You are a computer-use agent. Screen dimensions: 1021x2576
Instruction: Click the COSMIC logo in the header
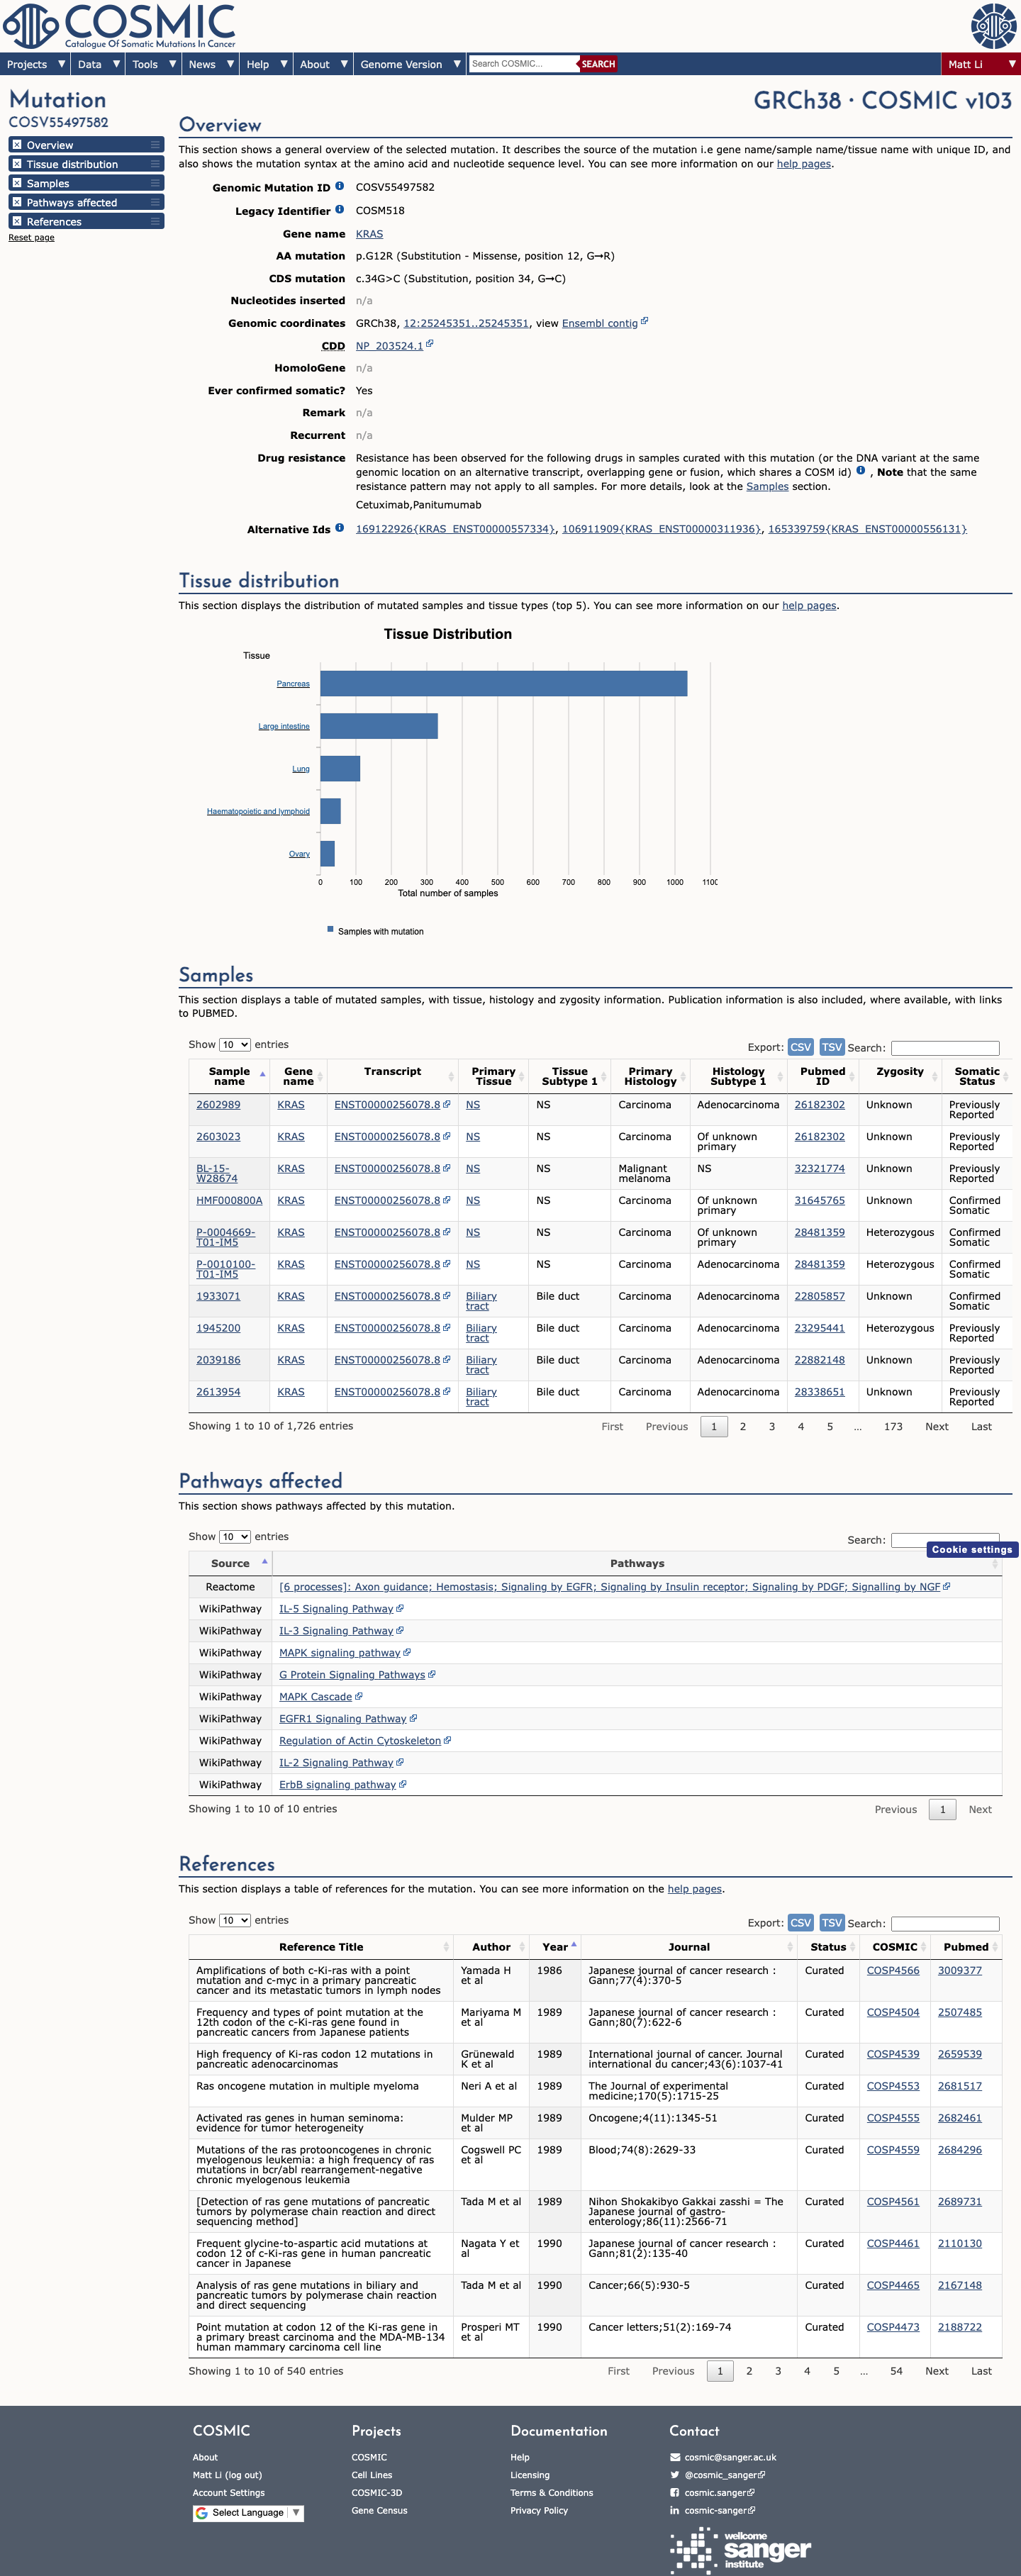pos(120,26)
